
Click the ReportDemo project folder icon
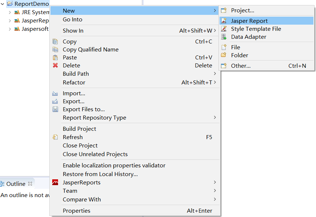point(10,4)
